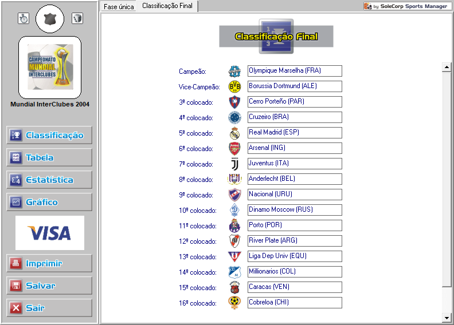This screenshot has width=454, height=325.
Task: Click the Cerro Porteño crest
Action: tap(234, 102)
